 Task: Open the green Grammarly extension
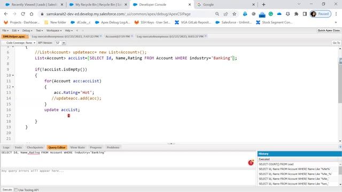pyautogui.click(x=271, y=14)
